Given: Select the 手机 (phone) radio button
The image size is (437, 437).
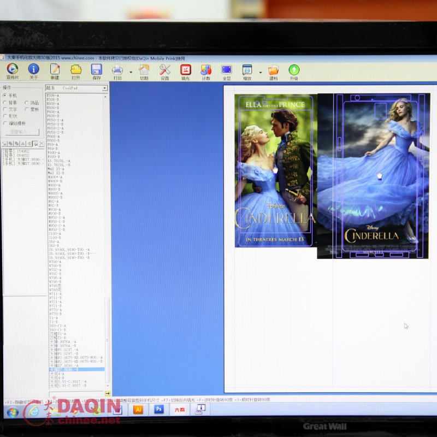Looking at the screenshot, I should (x=4, y=95).
